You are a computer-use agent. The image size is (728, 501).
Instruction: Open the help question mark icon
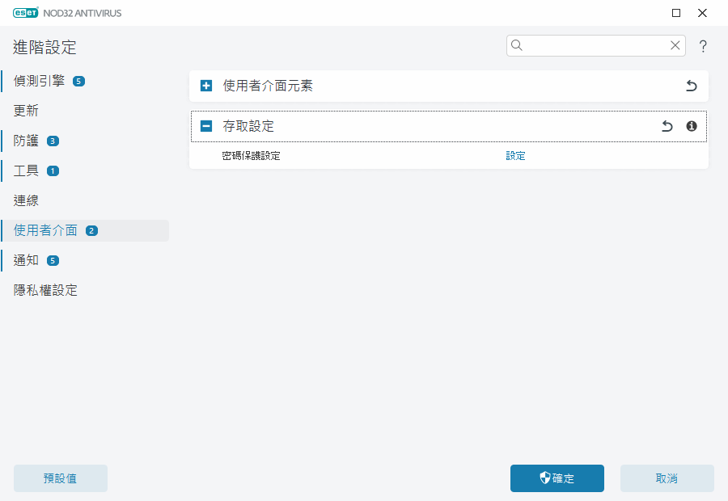tap(703, 46)
